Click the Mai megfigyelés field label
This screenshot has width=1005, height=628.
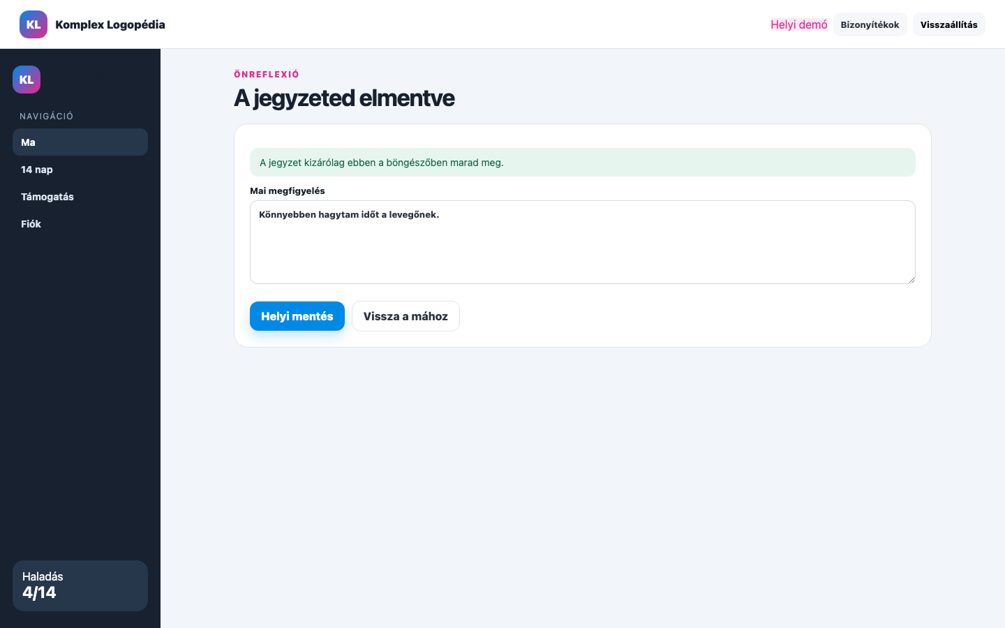click(x=288, y=190)
